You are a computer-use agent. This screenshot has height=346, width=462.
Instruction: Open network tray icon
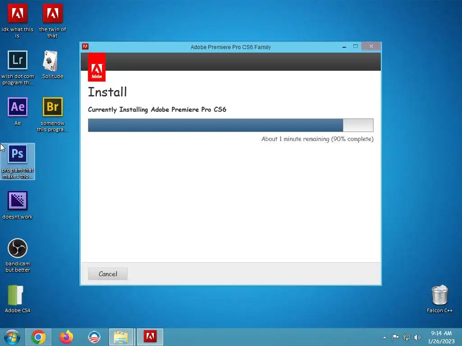pyautogui.click(x=407, y=337)
